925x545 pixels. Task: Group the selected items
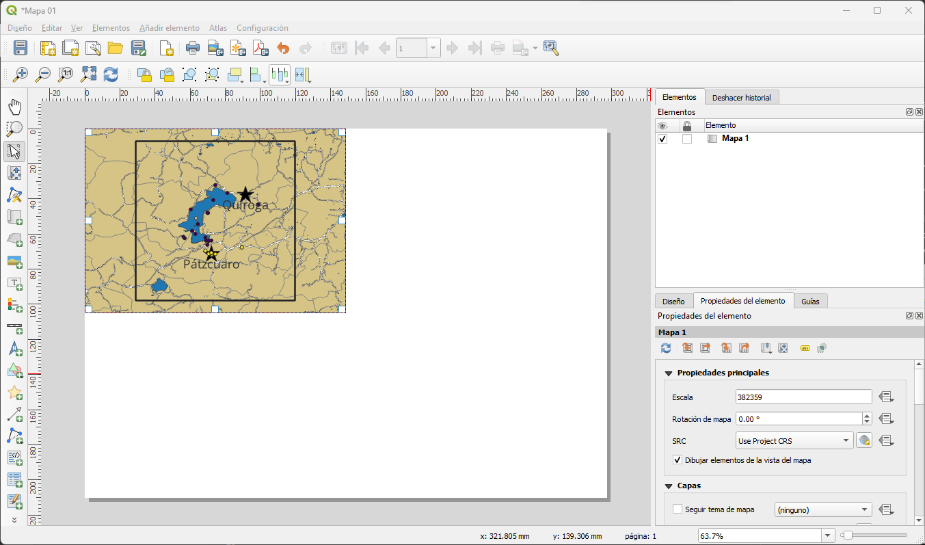[189, 75]
